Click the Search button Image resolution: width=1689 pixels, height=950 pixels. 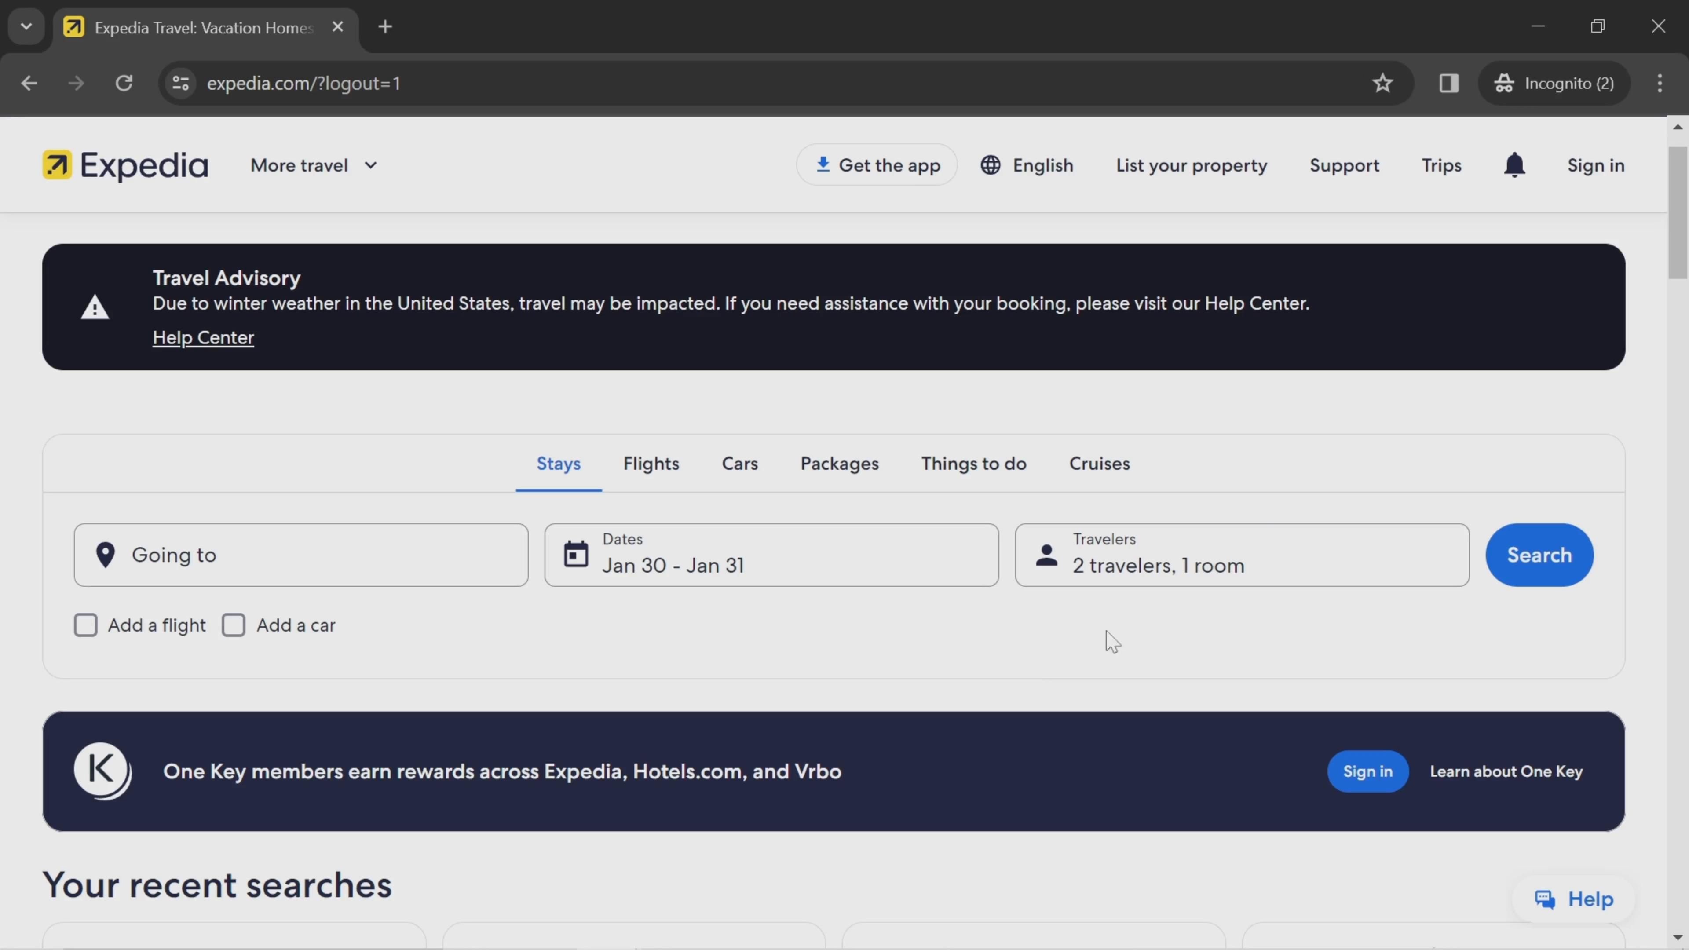1539,555
